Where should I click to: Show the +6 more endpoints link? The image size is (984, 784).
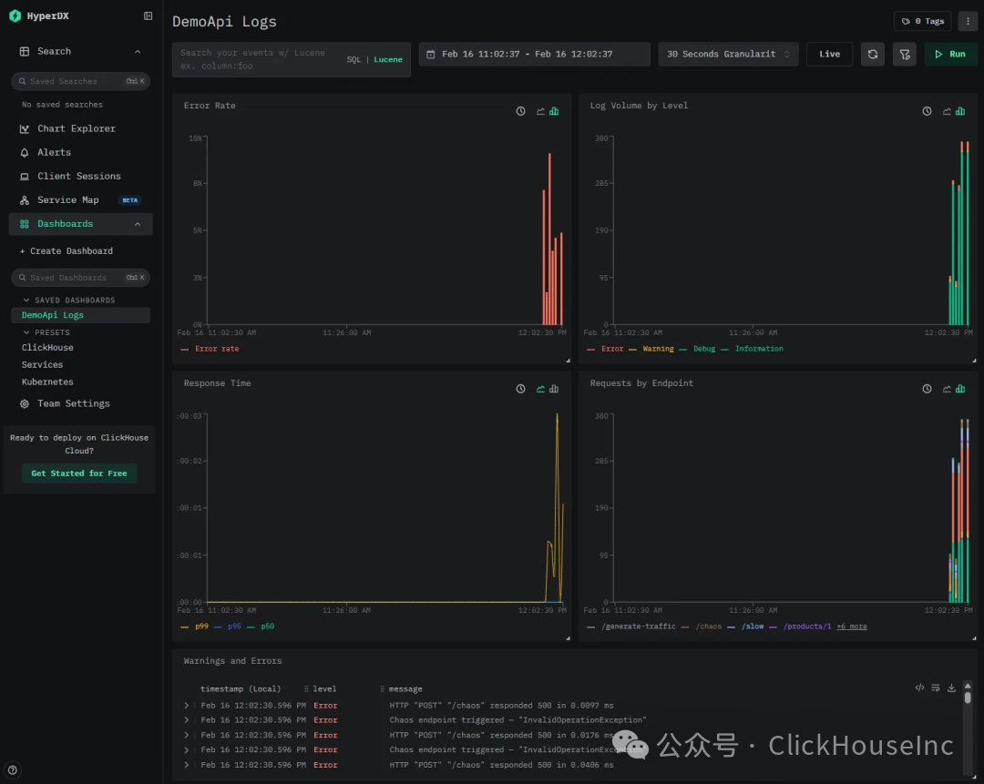[852, 626]
